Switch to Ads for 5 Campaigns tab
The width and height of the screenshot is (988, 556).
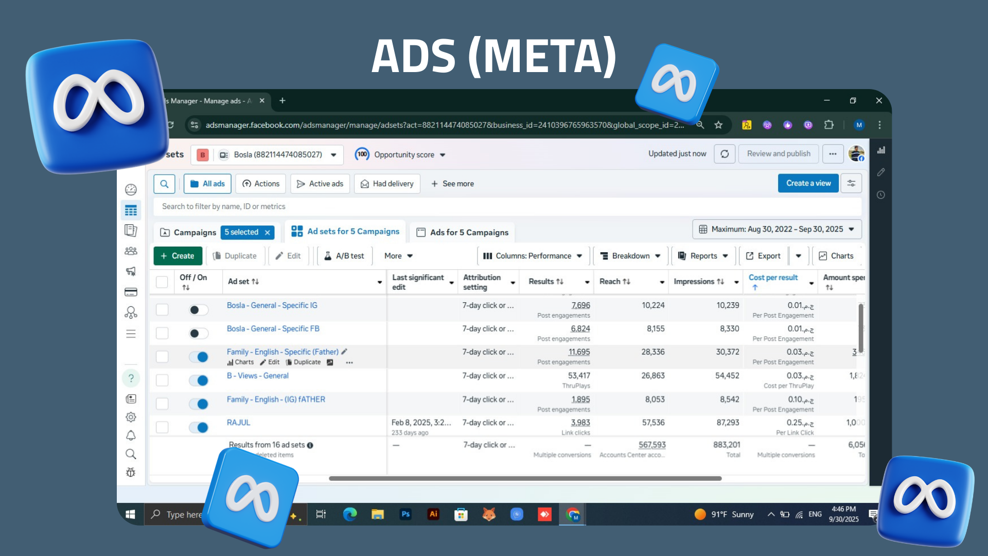(462, 232)
